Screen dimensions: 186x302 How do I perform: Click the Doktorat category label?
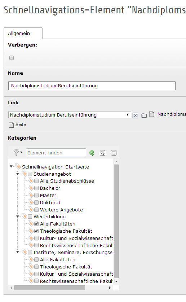[50, 203]
